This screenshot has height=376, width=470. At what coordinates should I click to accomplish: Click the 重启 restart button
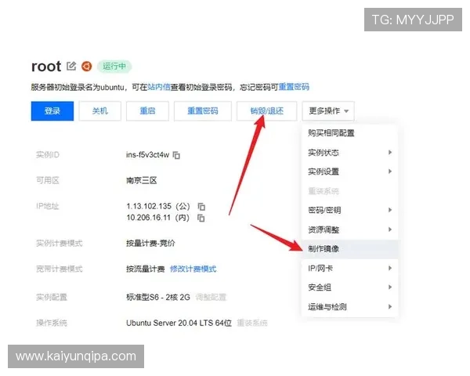(147, 111)
